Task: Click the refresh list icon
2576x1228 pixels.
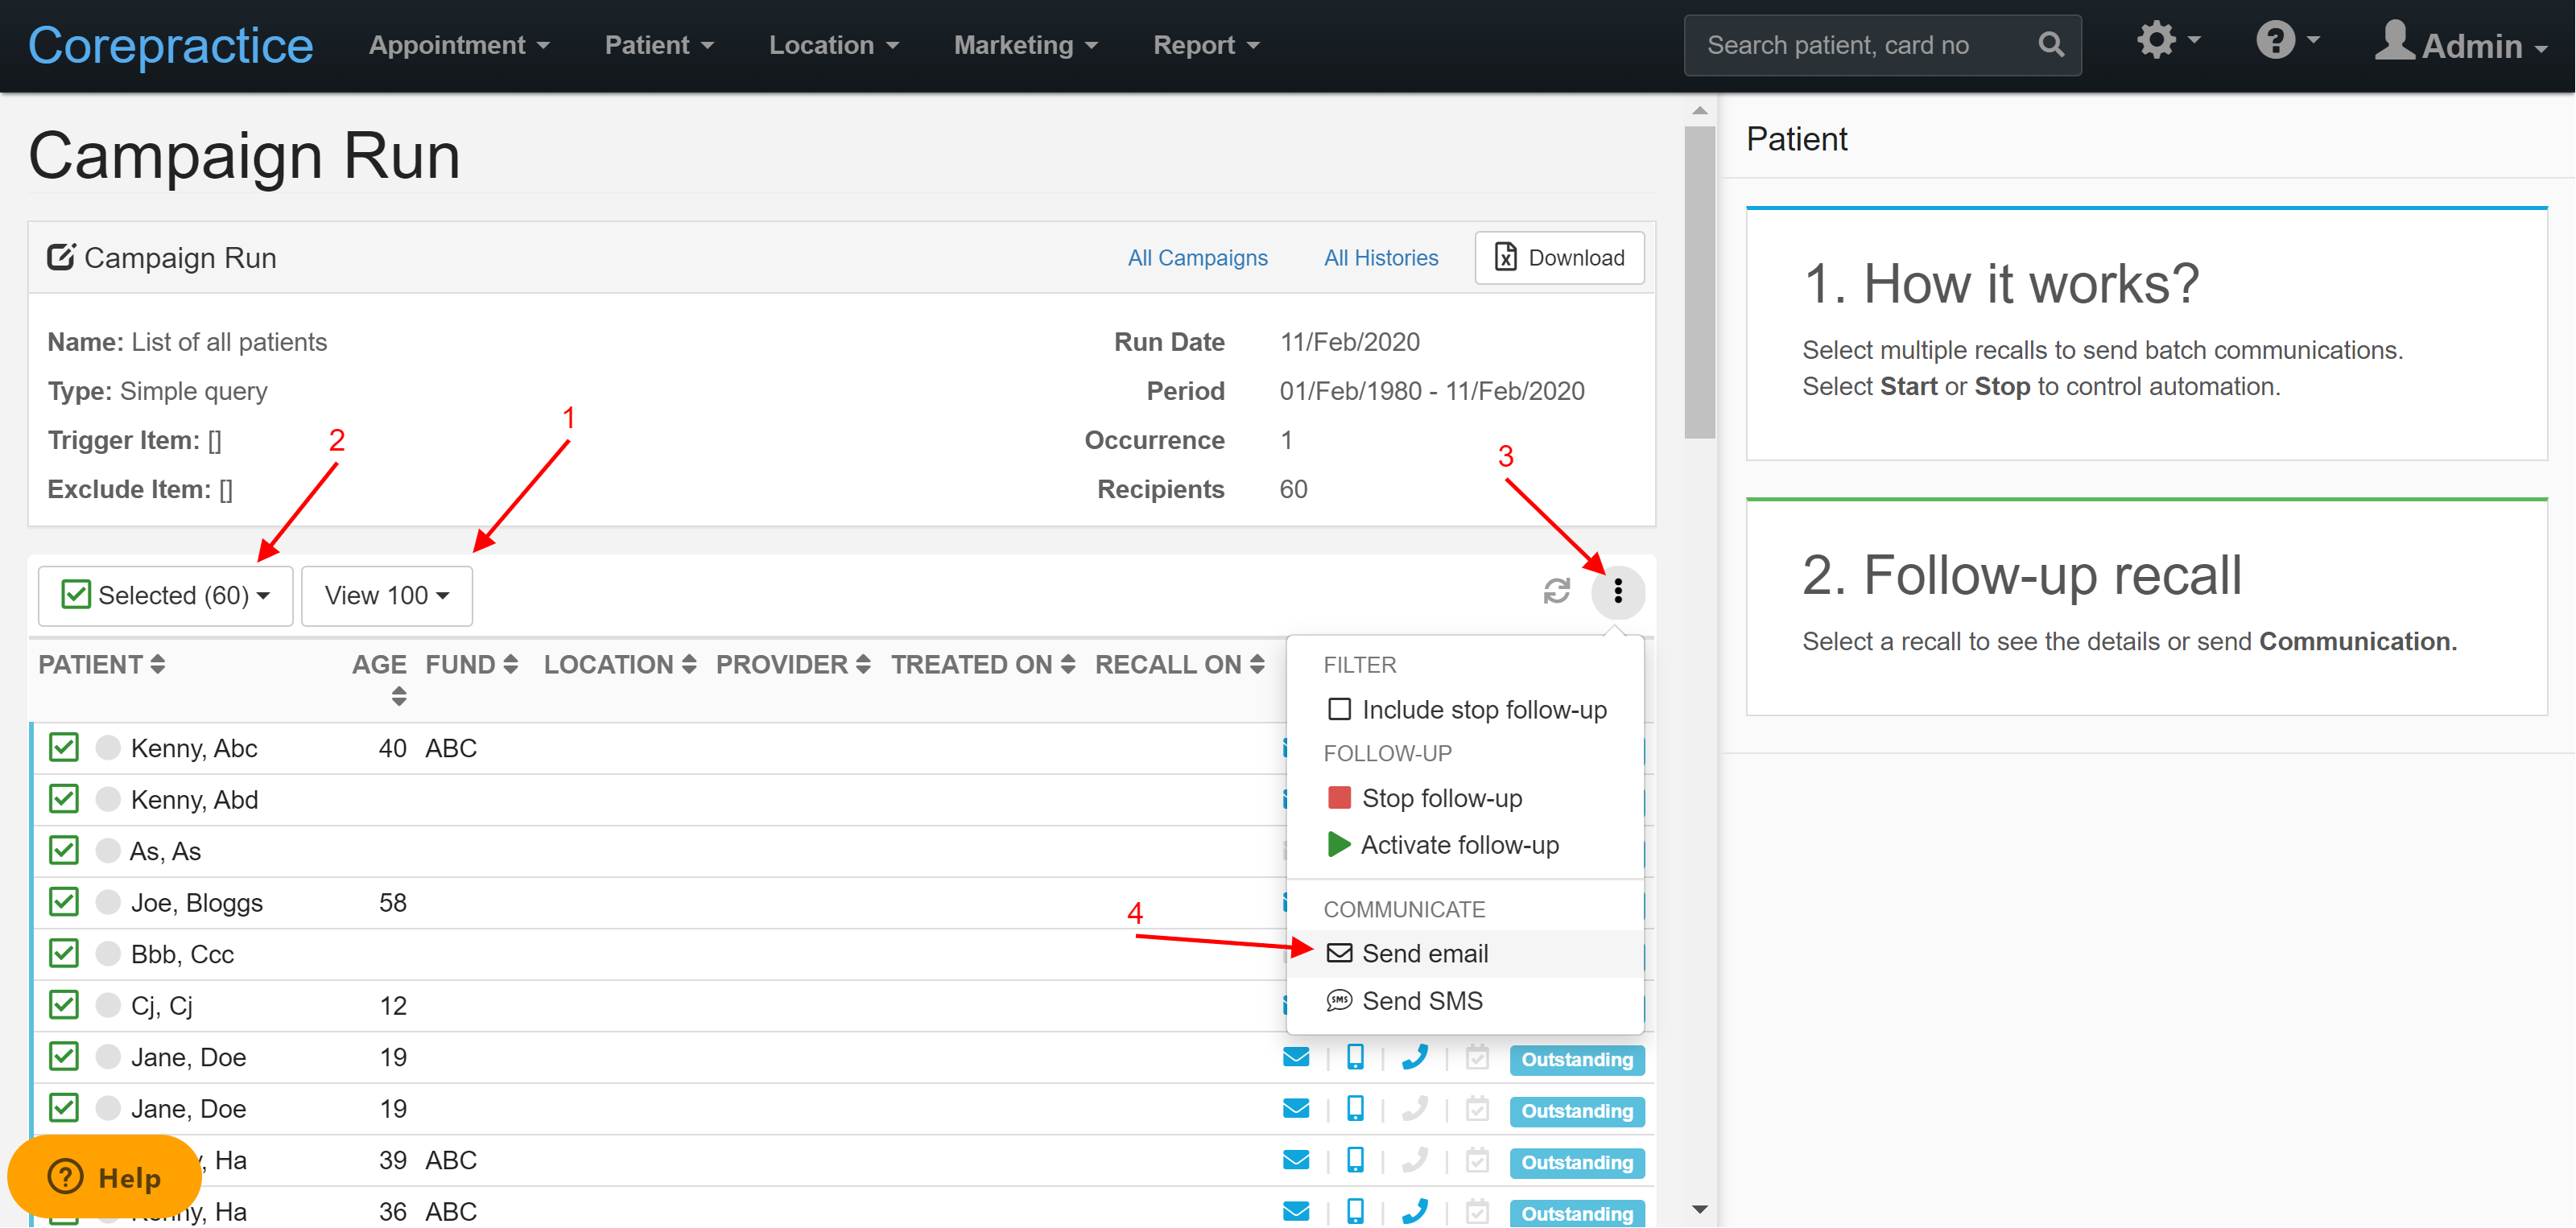Action: tap(1556, 592)
